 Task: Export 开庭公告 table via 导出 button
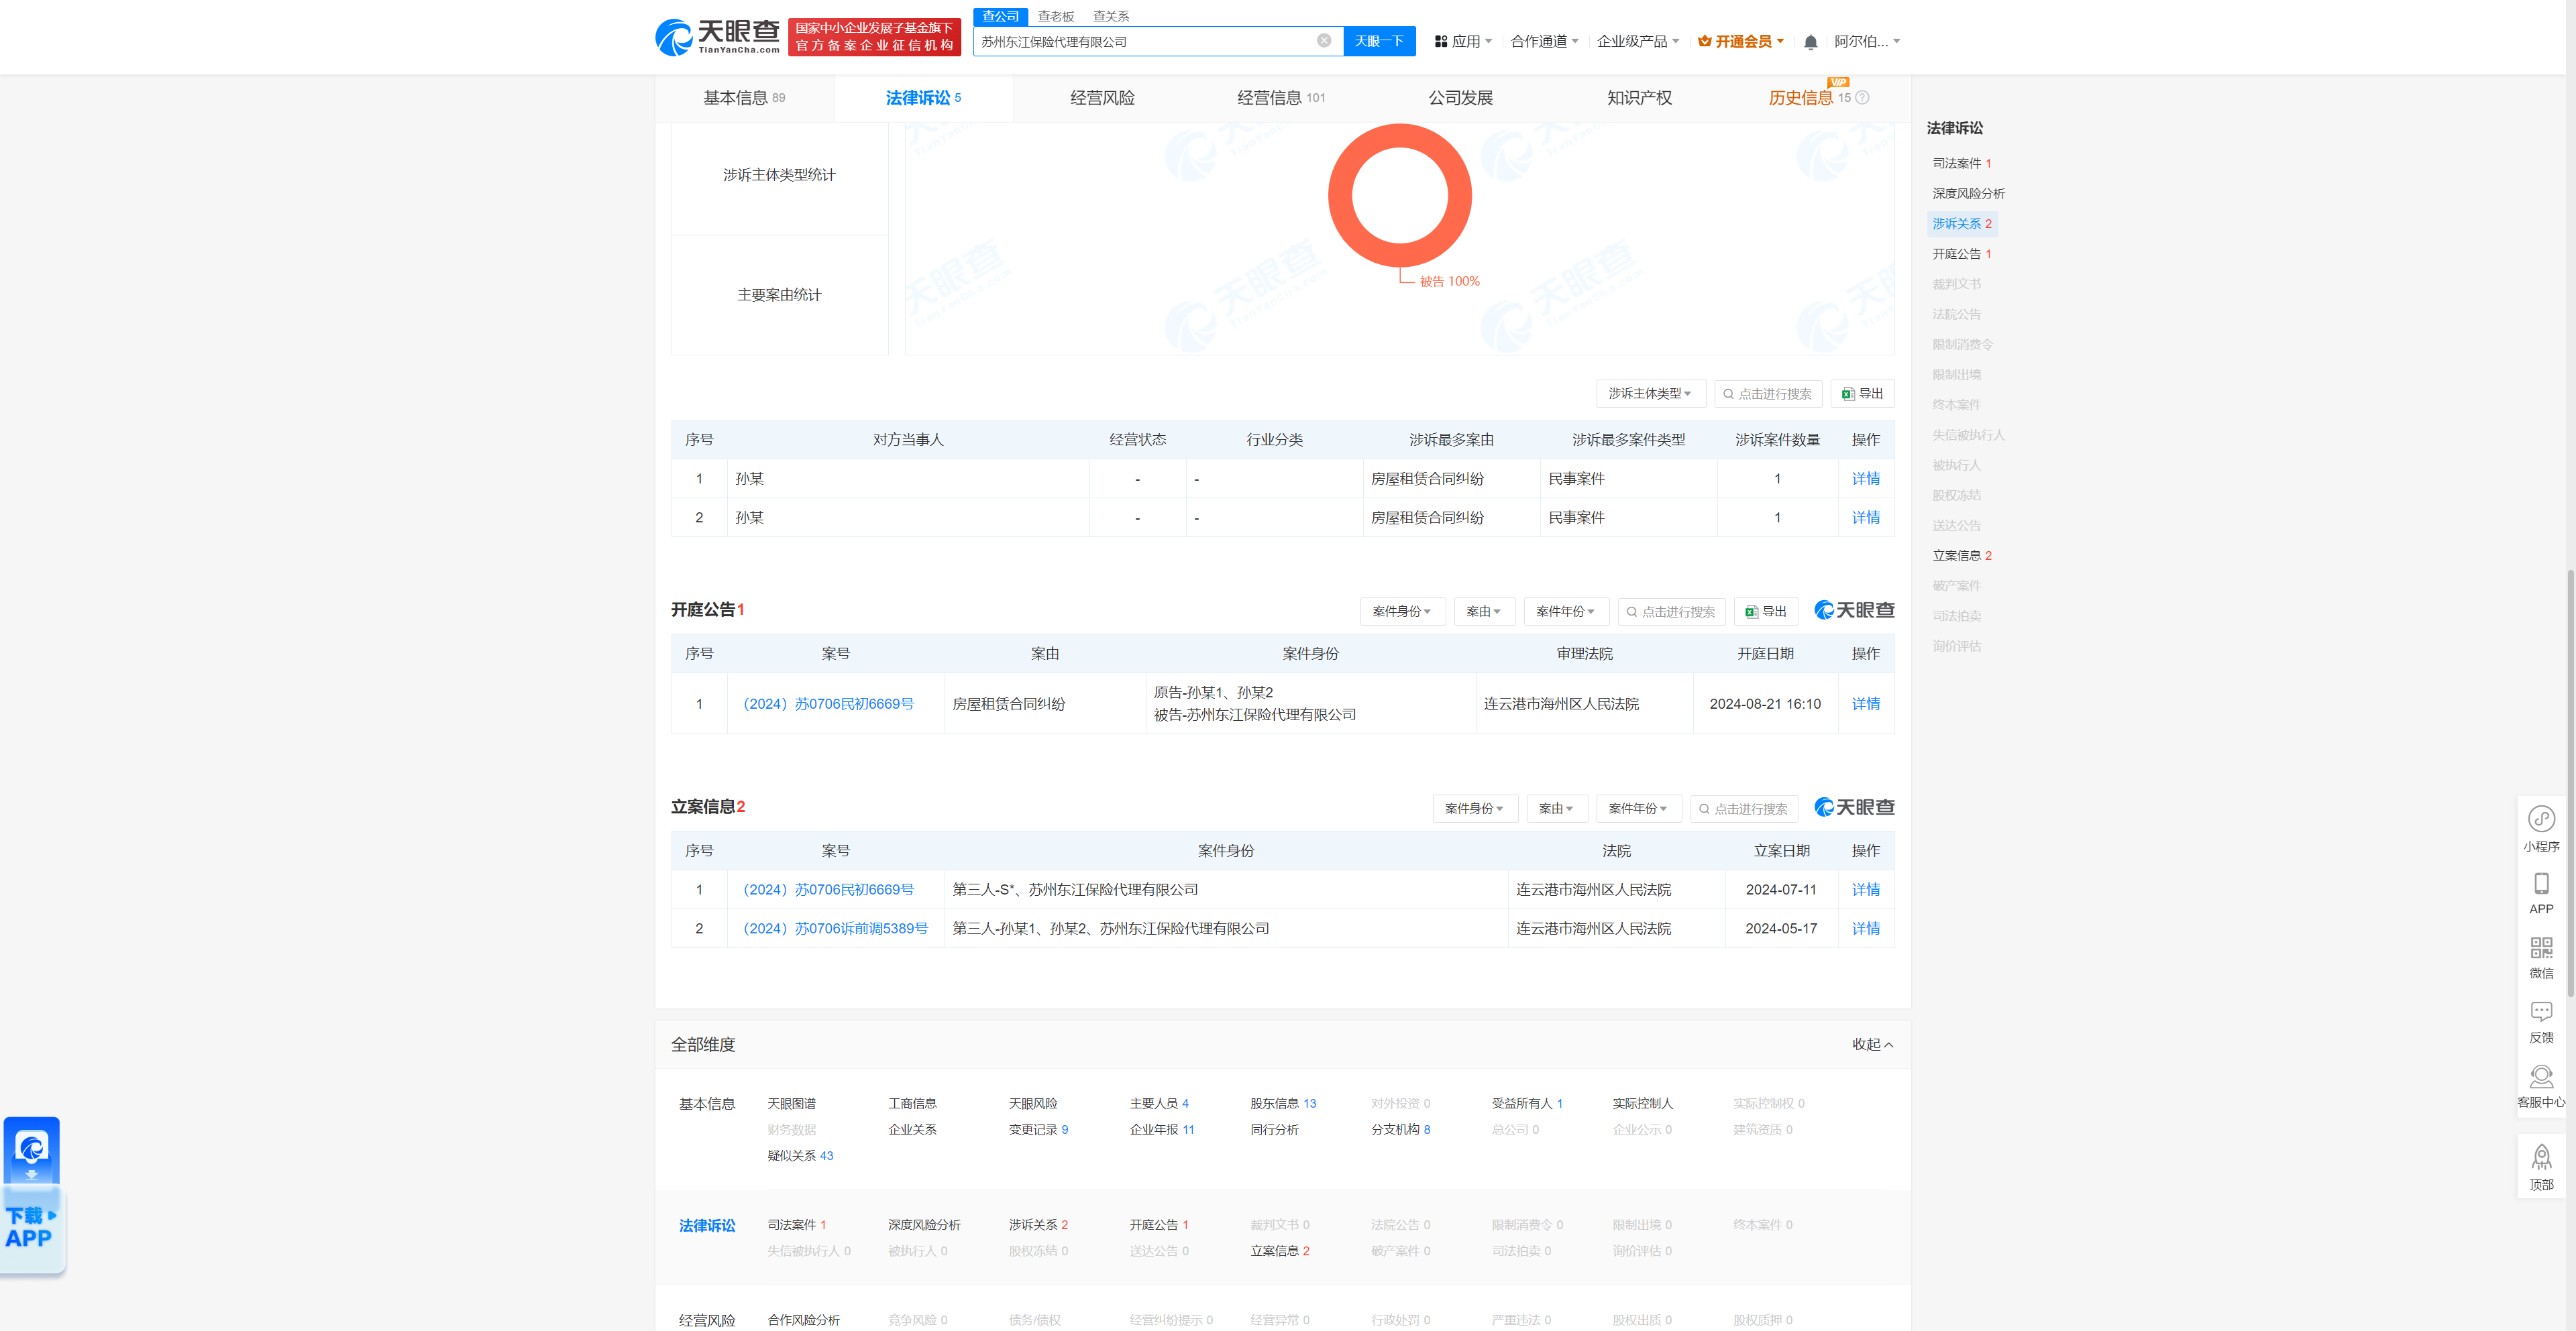click(x=1765, y=612)
